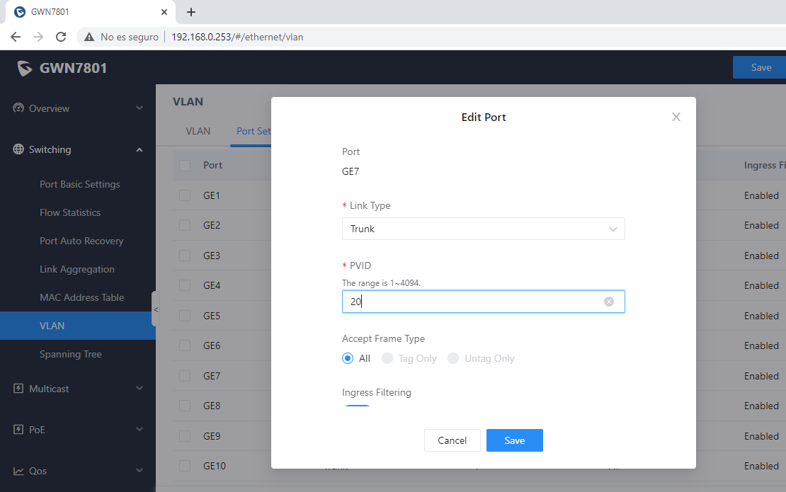Click the PoE power icon
The height and width of the screenshot is (492, 786).
(x=18, y=430)
